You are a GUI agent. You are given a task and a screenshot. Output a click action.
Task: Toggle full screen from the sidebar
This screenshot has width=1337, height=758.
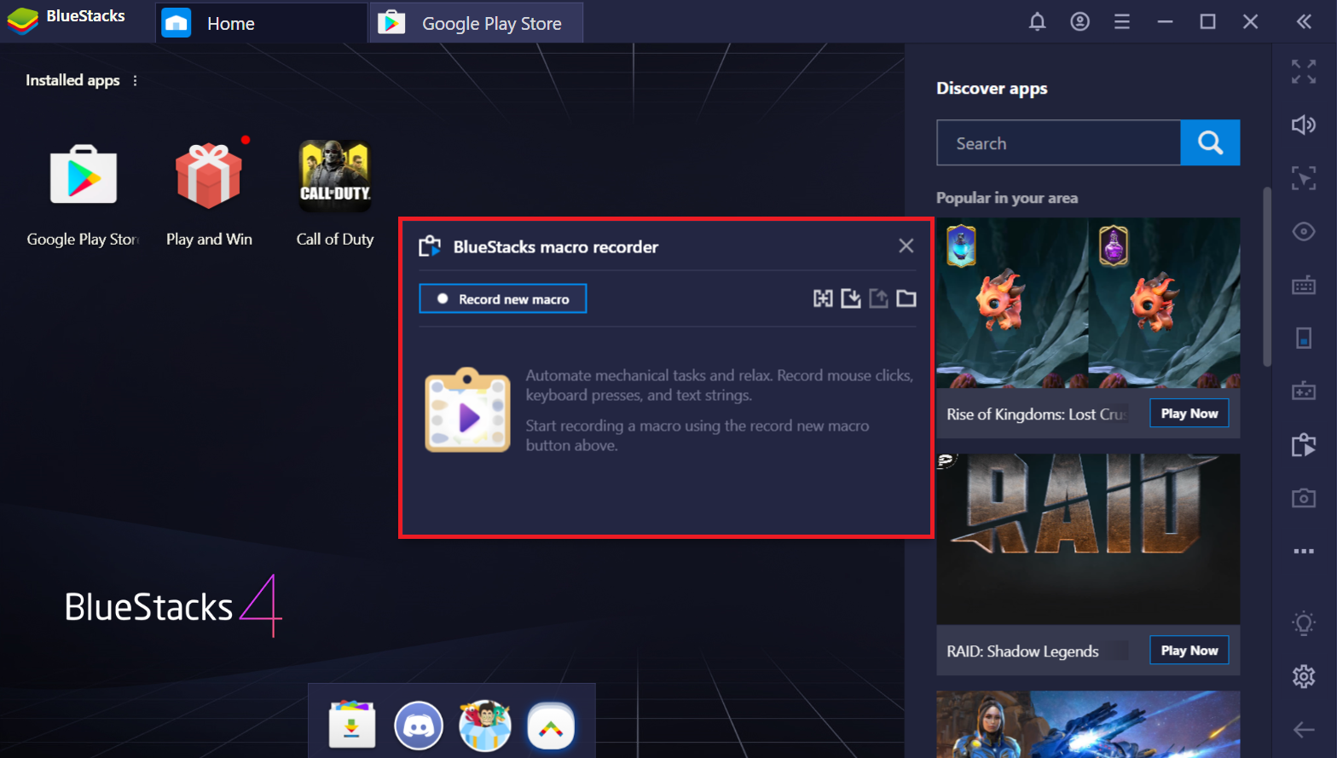coord(1304,72)
